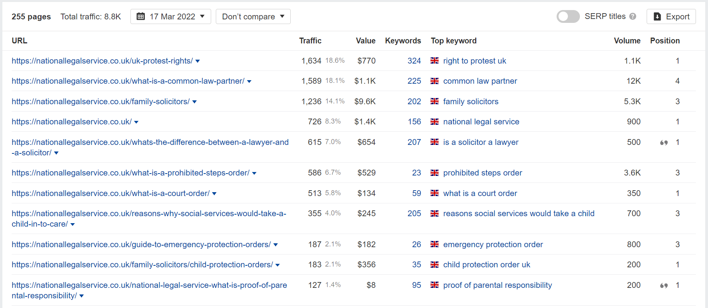Screen dimensions: 708x308
Task: Open the nationallegalservice.co.uk homepage link
Action: coord(71,122)
